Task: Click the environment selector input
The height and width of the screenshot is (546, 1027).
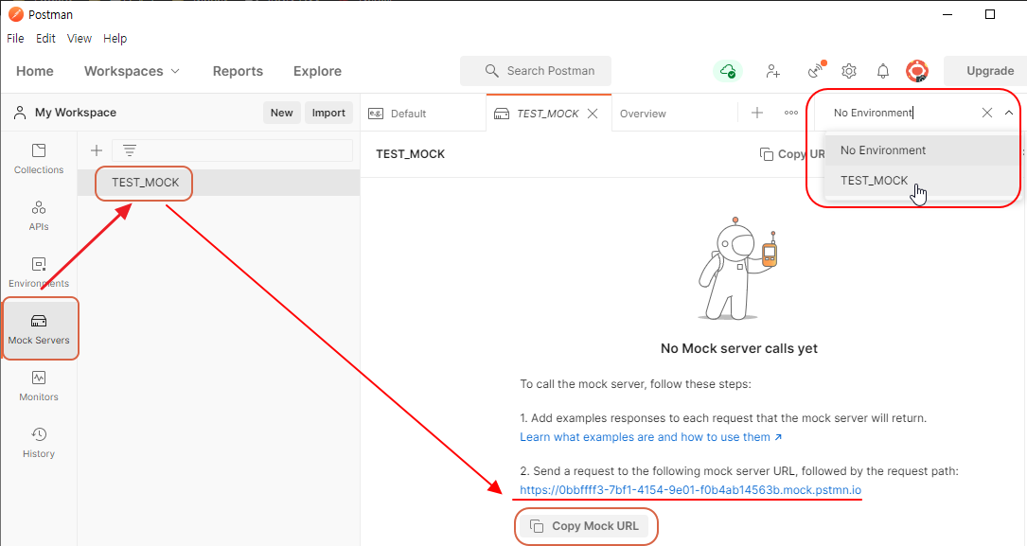Action: point(904,113)
